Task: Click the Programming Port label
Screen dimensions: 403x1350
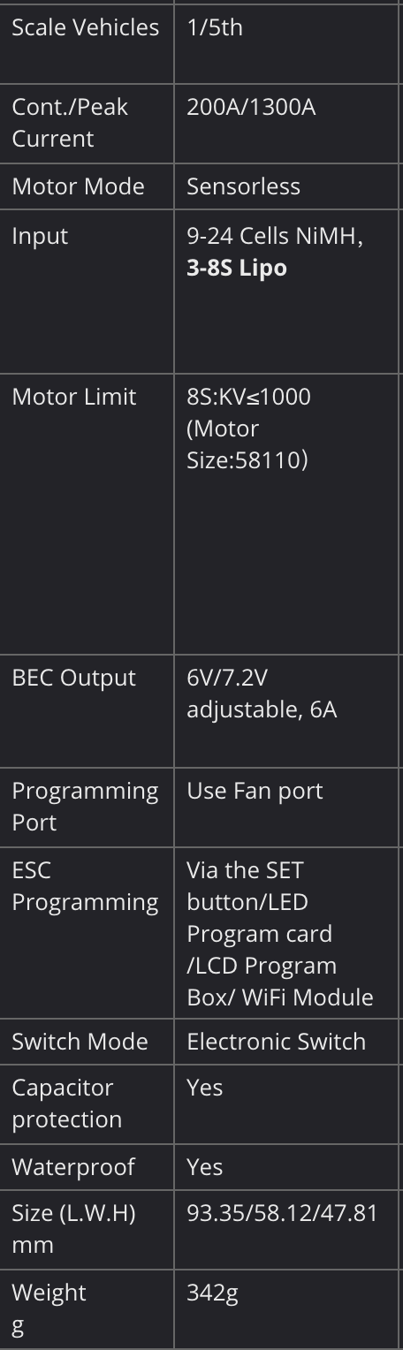Action: click(x=85, y=807)
